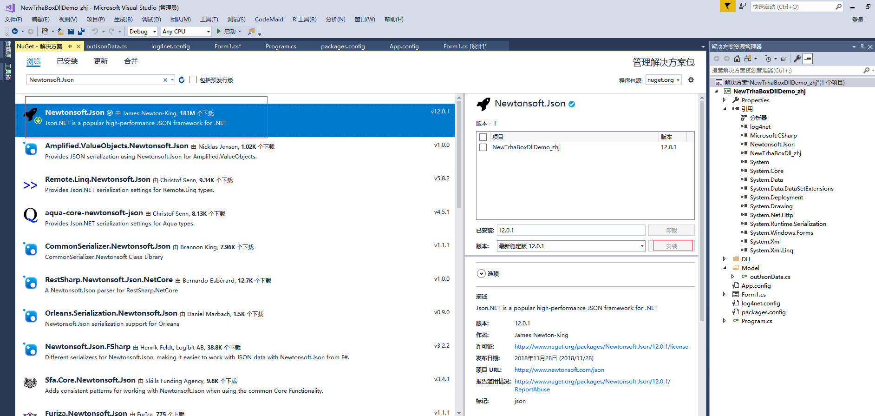Image resolution: width=875 pixels, height=416 pixels.
Task: Check the select-all projects checkbox
Action: coord(483,137)
